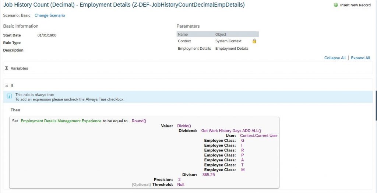Viewport: 377px width, 193px height.
Task: Click Insert New Record text
Action: tap(355, 5)
